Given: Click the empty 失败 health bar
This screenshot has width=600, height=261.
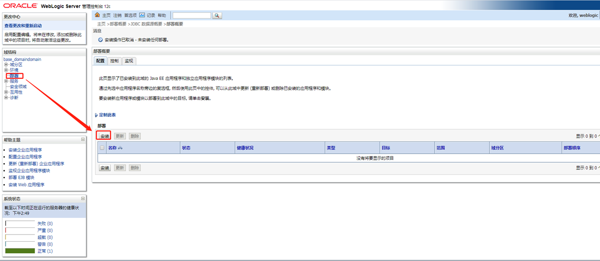Looking at the screenshot, I should 20,224.
